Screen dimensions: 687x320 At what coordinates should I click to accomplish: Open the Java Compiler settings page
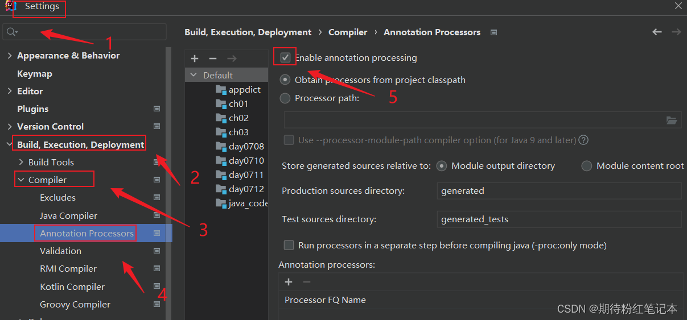[68, 215]
